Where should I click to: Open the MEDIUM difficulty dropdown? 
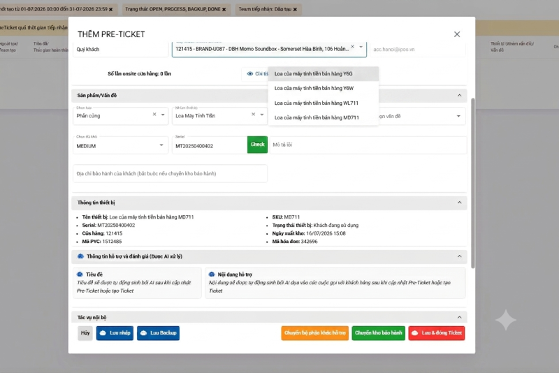[161, 145]
